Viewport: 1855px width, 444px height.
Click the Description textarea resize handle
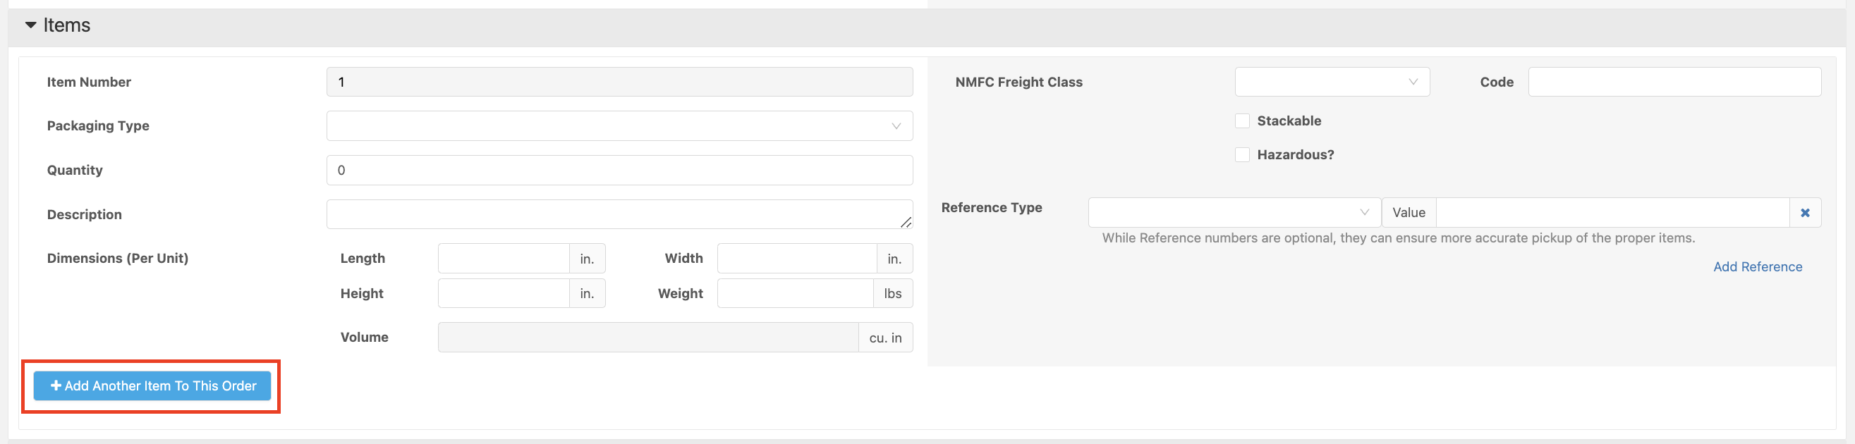pyautogui.click(x=906, y=223)
